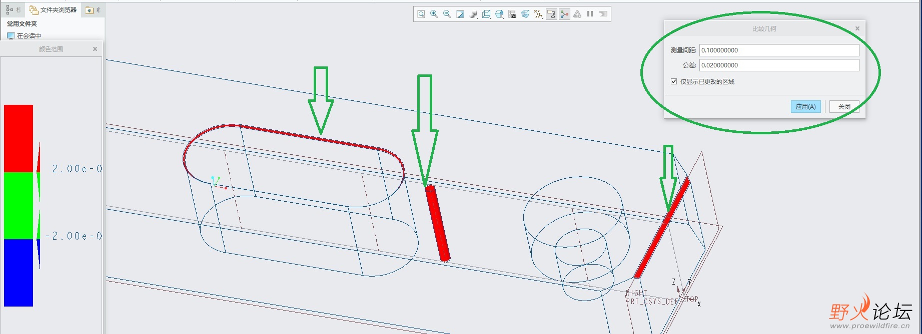Open the saved orientations icon
The width and height of the screenshot is (922, 334).
point(499,14)
